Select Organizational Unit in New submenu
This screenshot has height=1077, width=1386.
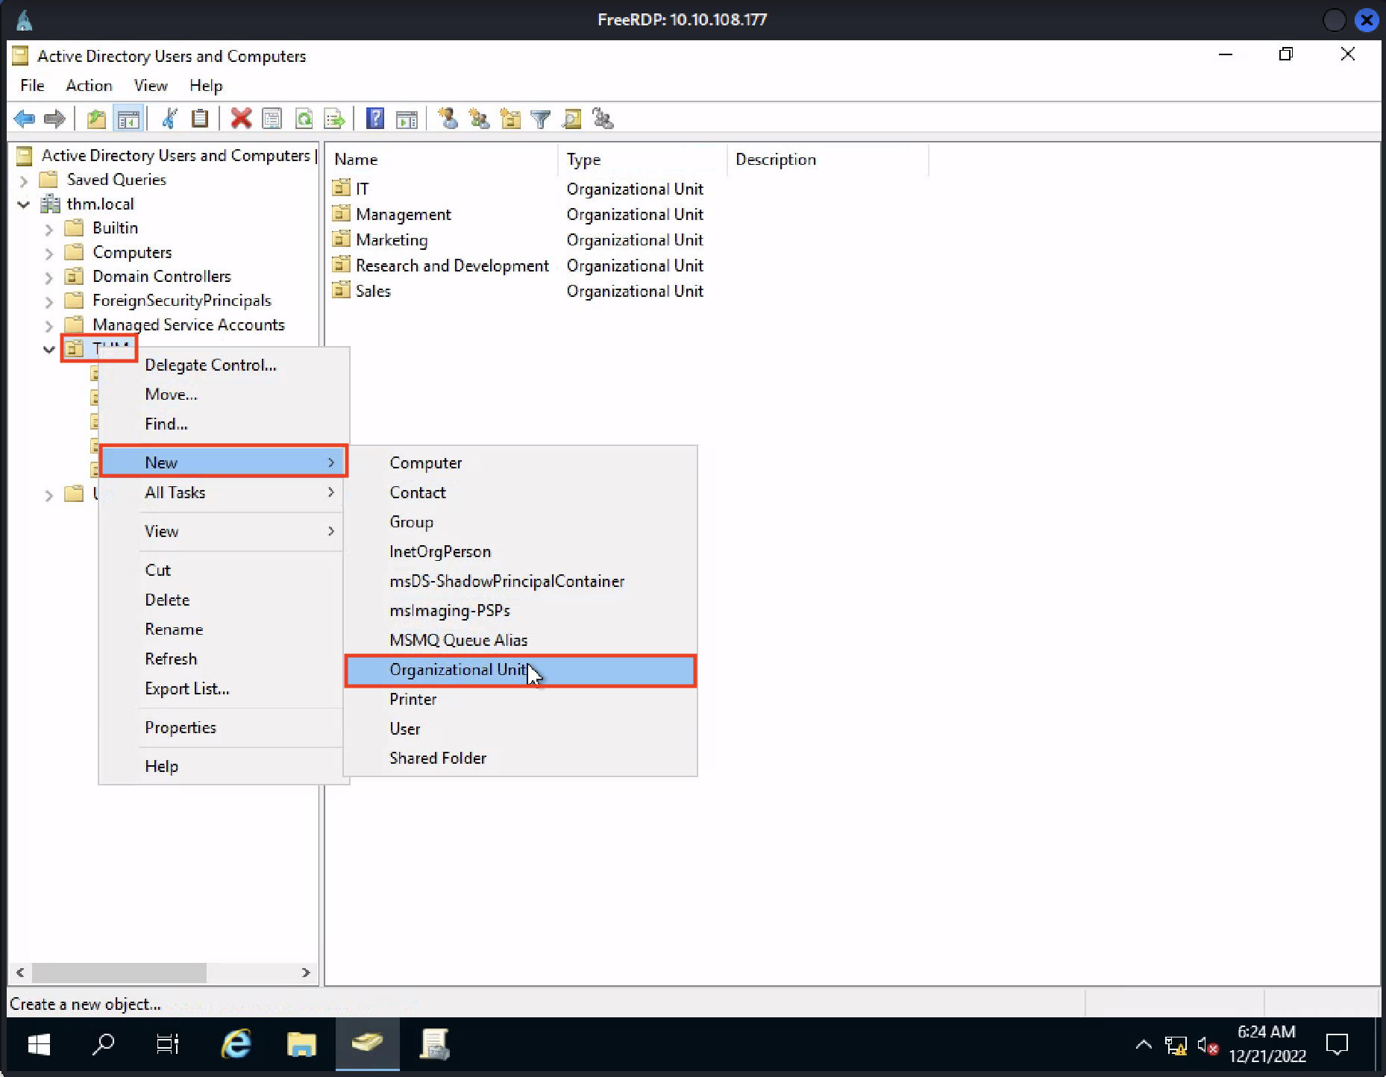click(x=521, y=670)
